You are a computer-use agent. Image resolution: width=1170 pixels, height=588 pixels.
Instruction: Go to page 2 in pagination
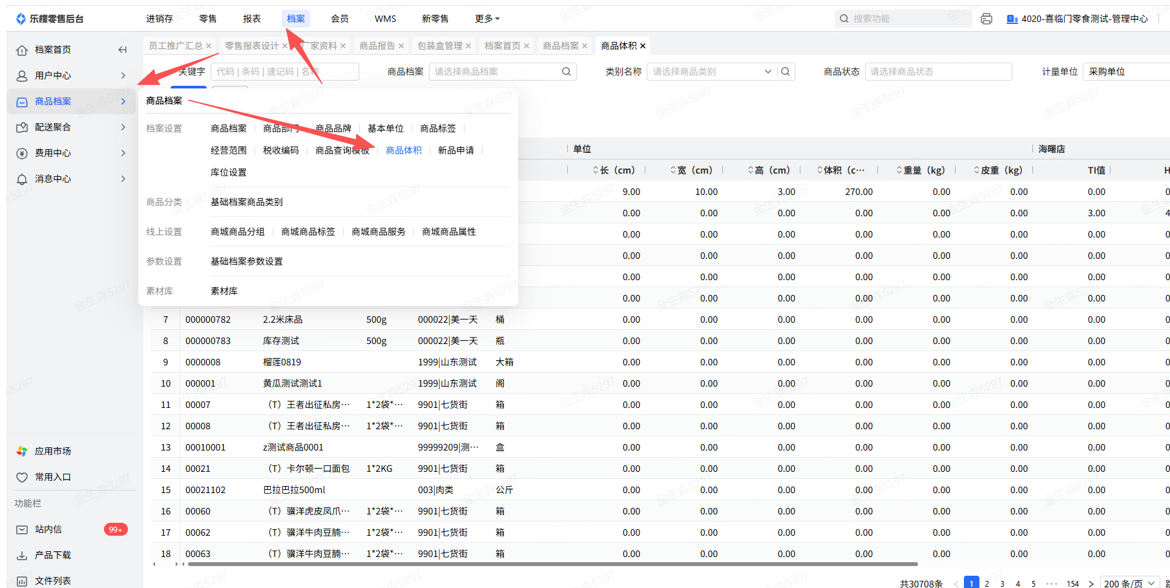point(987,583)
